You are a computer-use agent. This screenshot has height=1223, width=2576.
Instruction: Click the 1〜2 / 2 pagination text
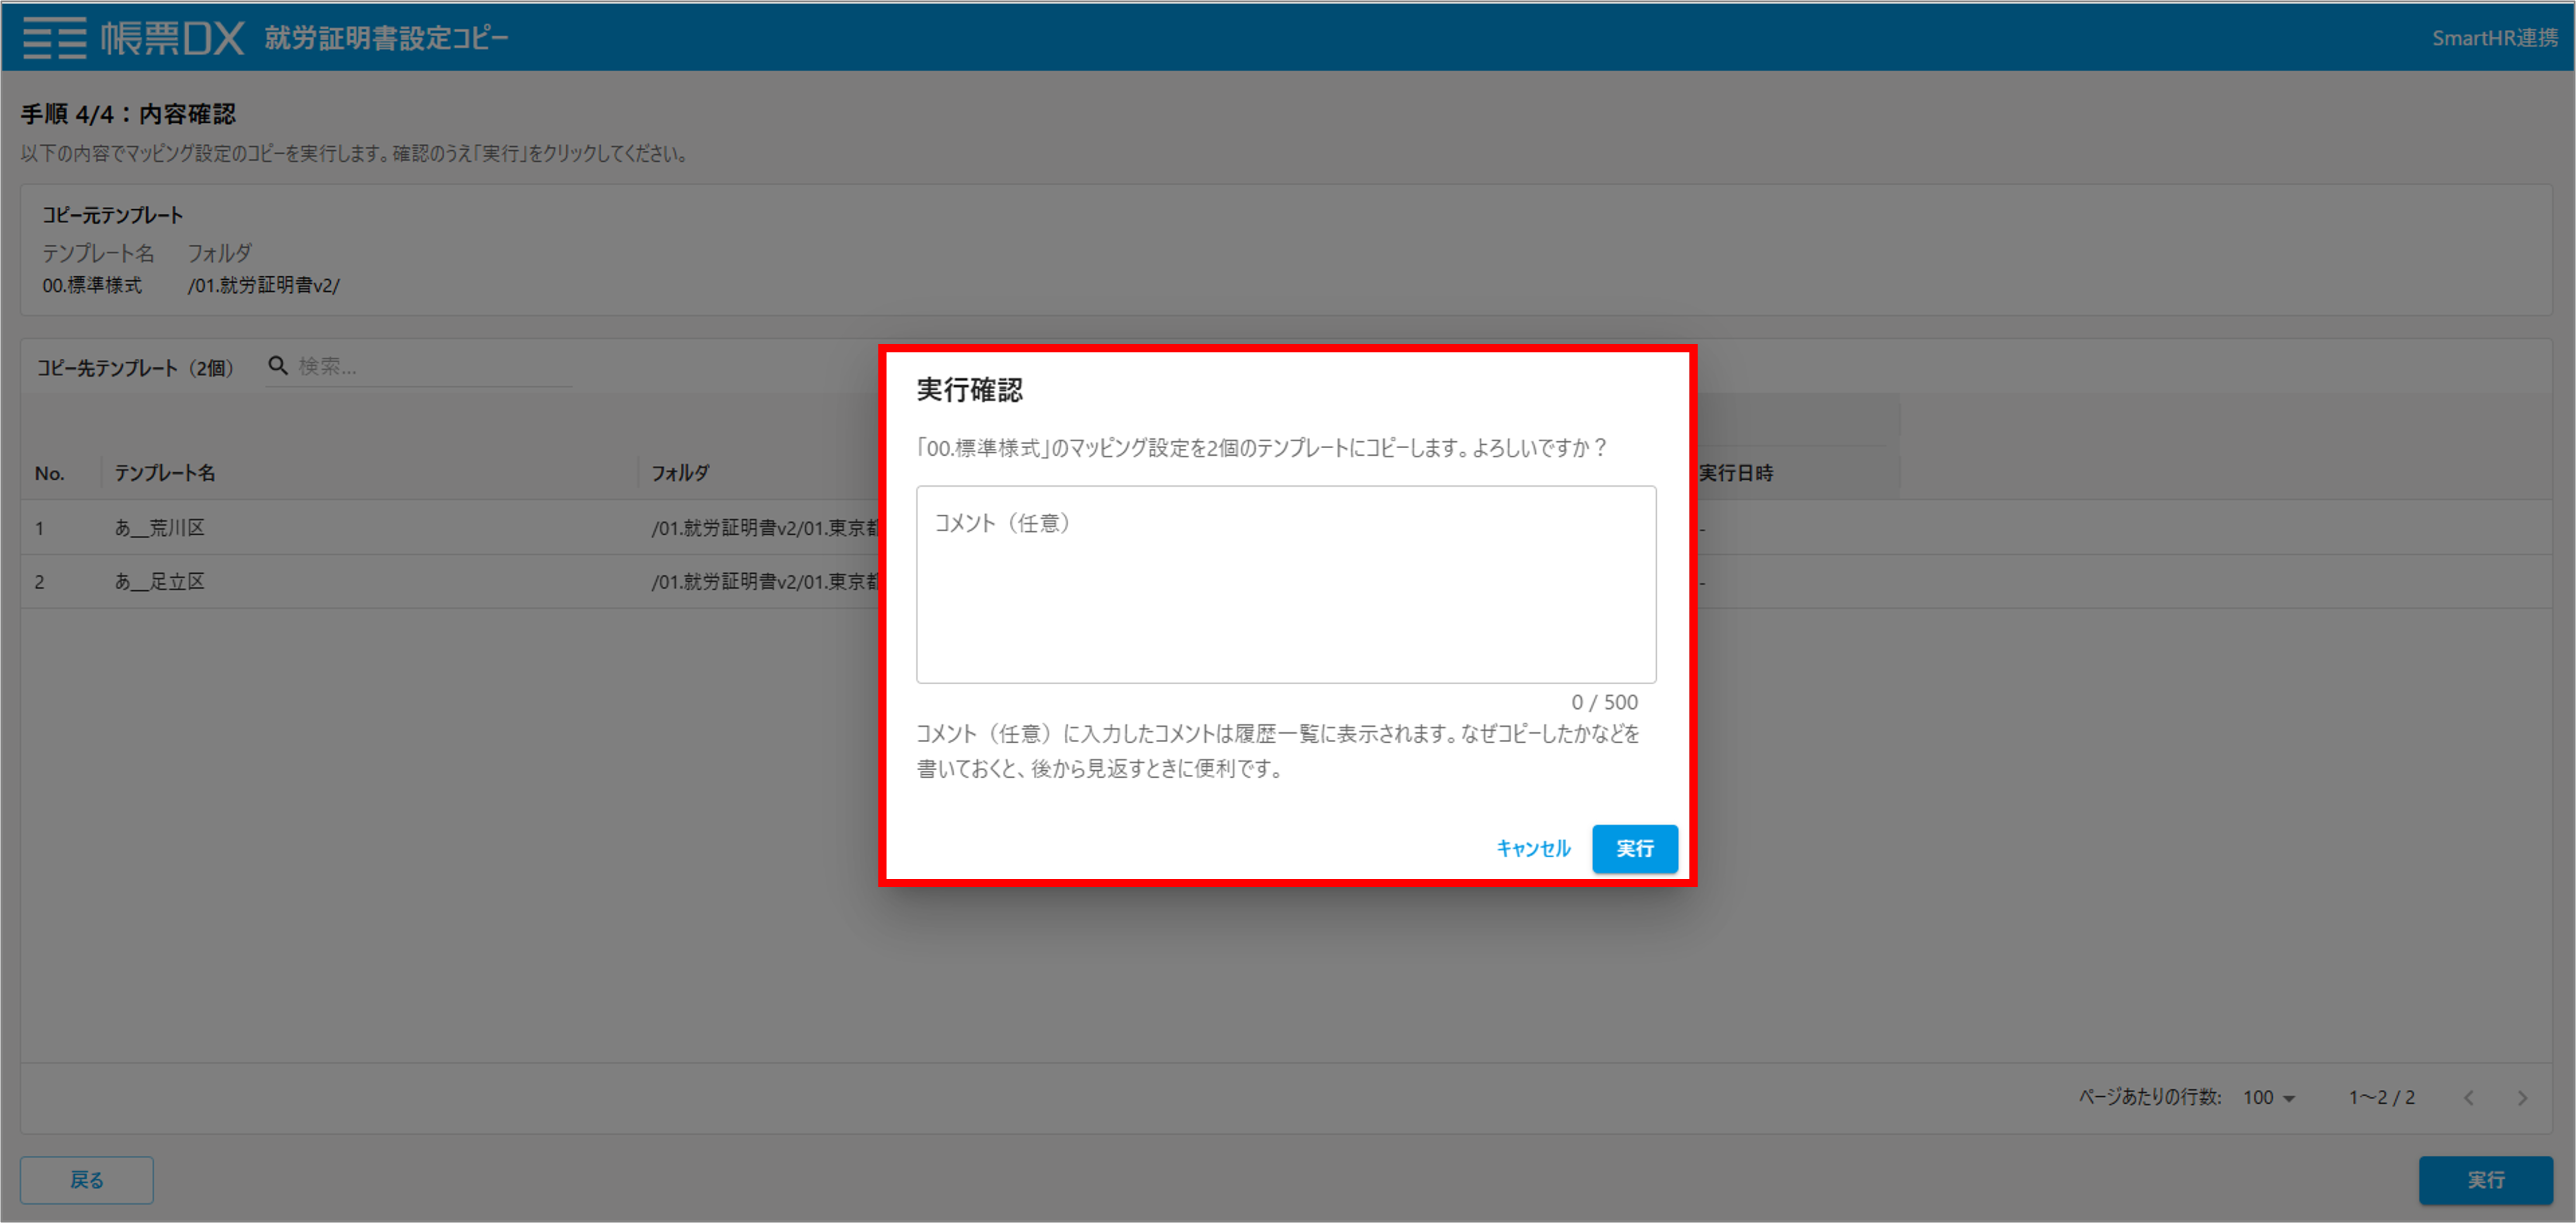click(x=2381, y=1098)
